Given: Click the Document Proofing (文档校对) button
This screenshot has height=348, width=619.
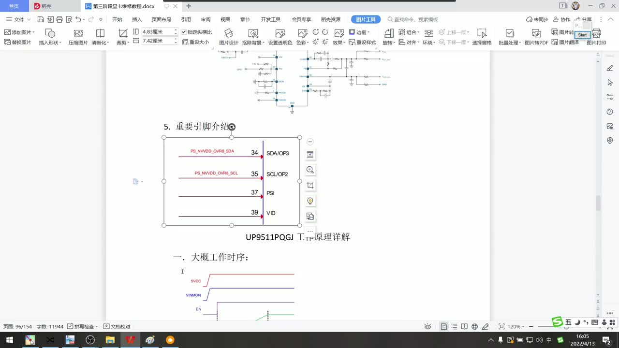Looking at the screenshot, I should [117, 327].
